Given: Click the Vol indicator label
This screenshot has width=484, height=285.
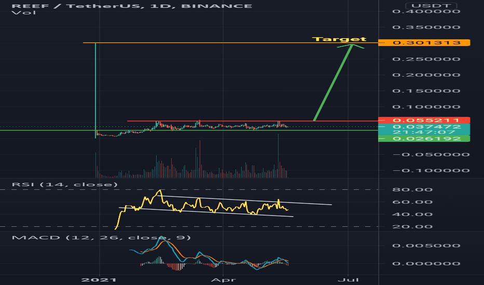Looking at the screenshot, I should coord(23,12).
